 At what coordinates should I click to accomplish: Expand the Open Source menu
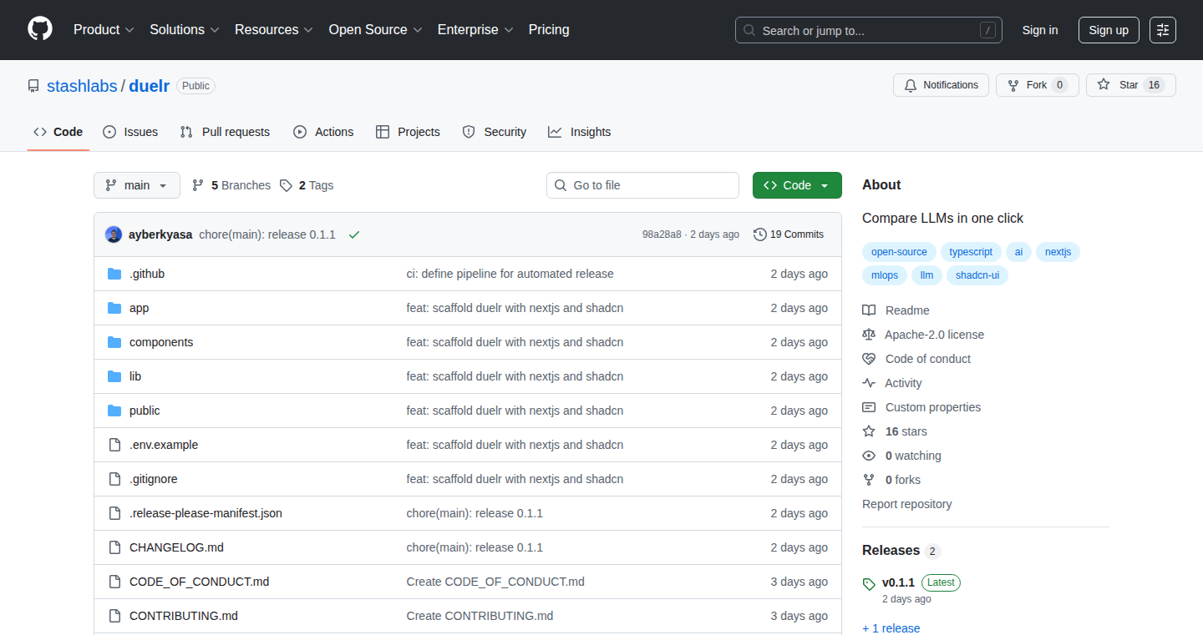(x=376, y=30)
